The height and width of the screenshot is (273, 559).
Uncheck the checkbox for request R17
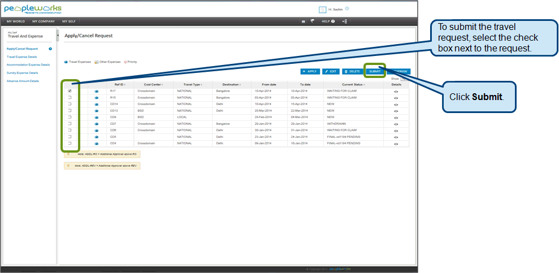(x=70, y=91)
